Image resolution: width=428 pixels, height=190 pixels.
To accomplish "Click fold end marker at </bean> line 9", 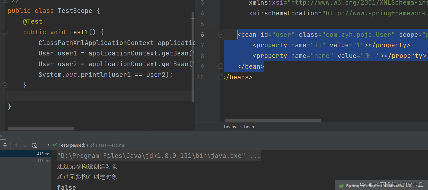I will [x=221, y=66].
